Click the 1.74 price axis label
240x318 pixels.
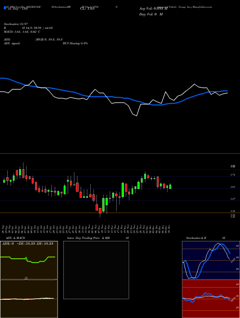233,175
